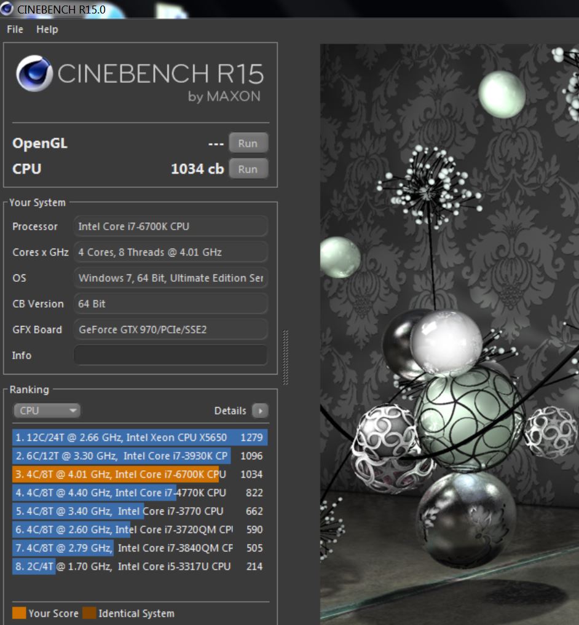
Task: Click the CPU score 1034 cb
Action: click(197, 169)
